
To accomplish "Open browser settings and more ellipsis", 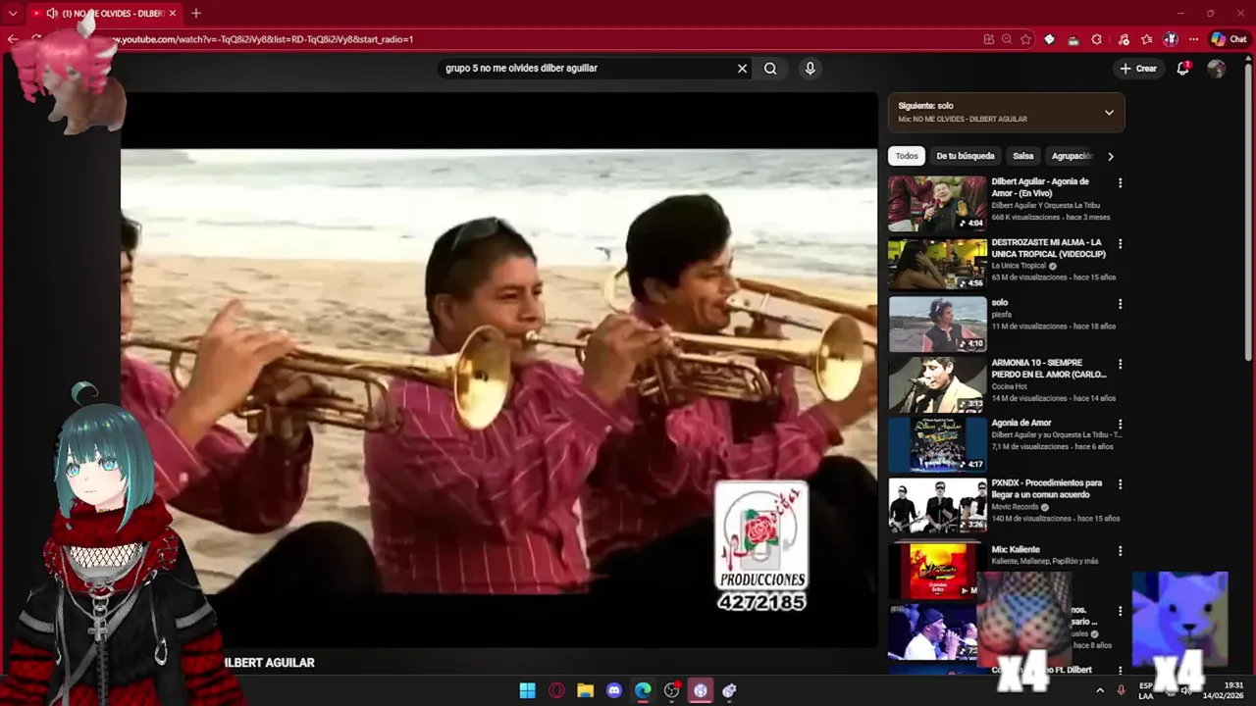I will [x=1193, y=40].
